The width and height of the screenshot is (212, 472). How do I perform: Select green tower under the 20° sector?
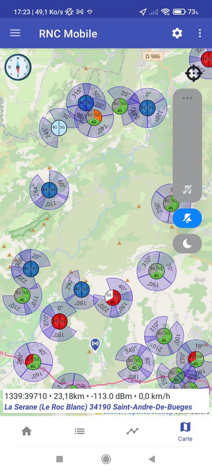(120, 106)
